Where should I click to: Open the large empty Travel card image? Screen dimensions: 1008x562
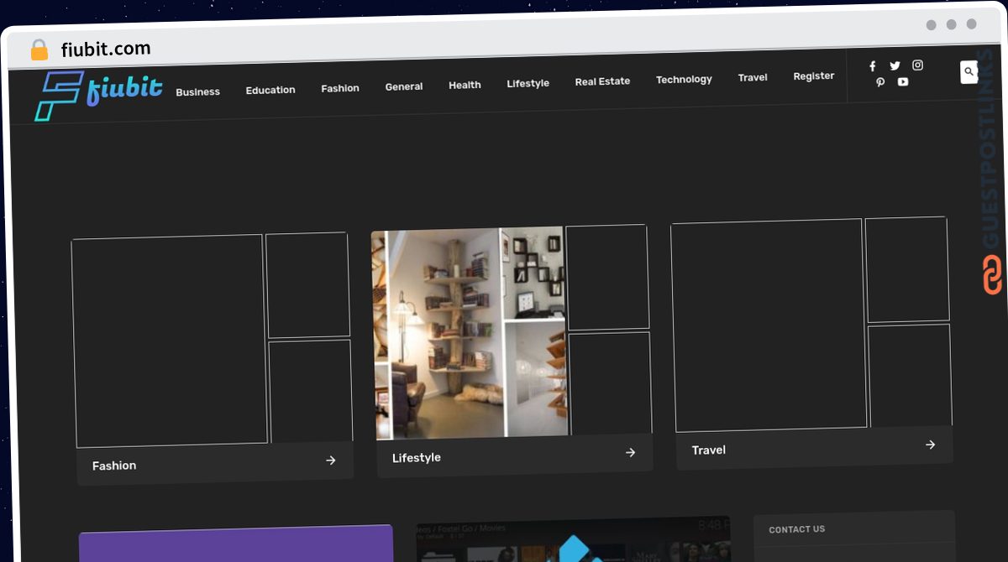click(769, 325)
